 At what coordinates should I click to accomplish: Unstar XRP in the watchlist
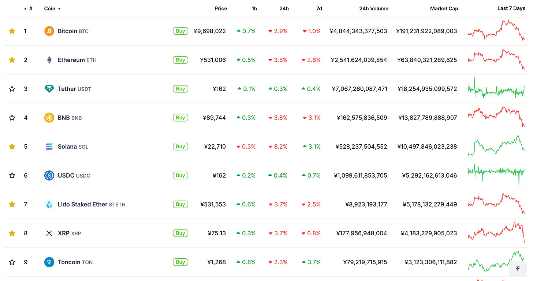[12, 233]
